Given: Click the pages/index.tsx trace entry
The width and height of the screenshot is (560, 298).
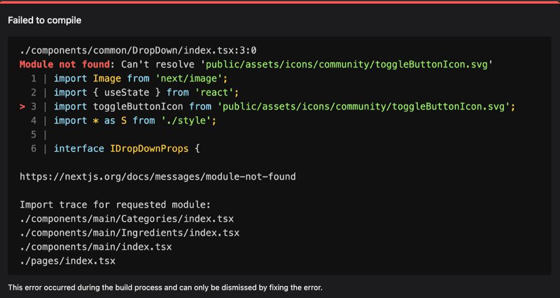Looking at the screenshot, I should coord(68,260).
